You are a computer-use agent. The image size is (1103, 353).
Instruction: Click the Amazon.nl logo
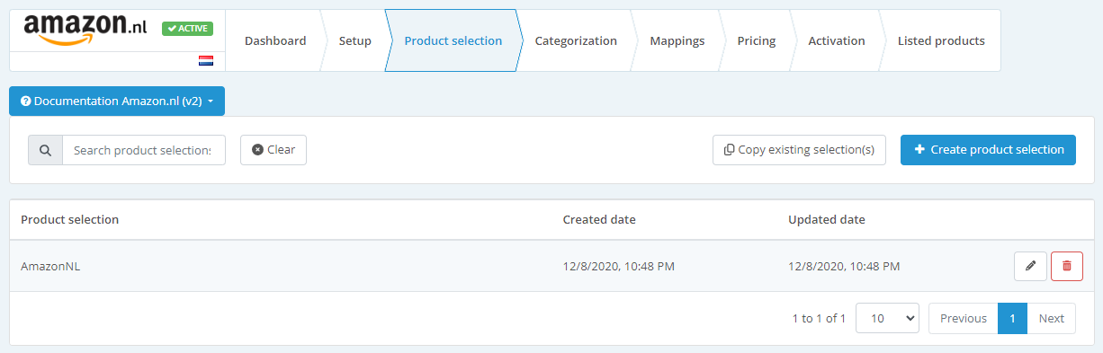(x=85, y=29)
